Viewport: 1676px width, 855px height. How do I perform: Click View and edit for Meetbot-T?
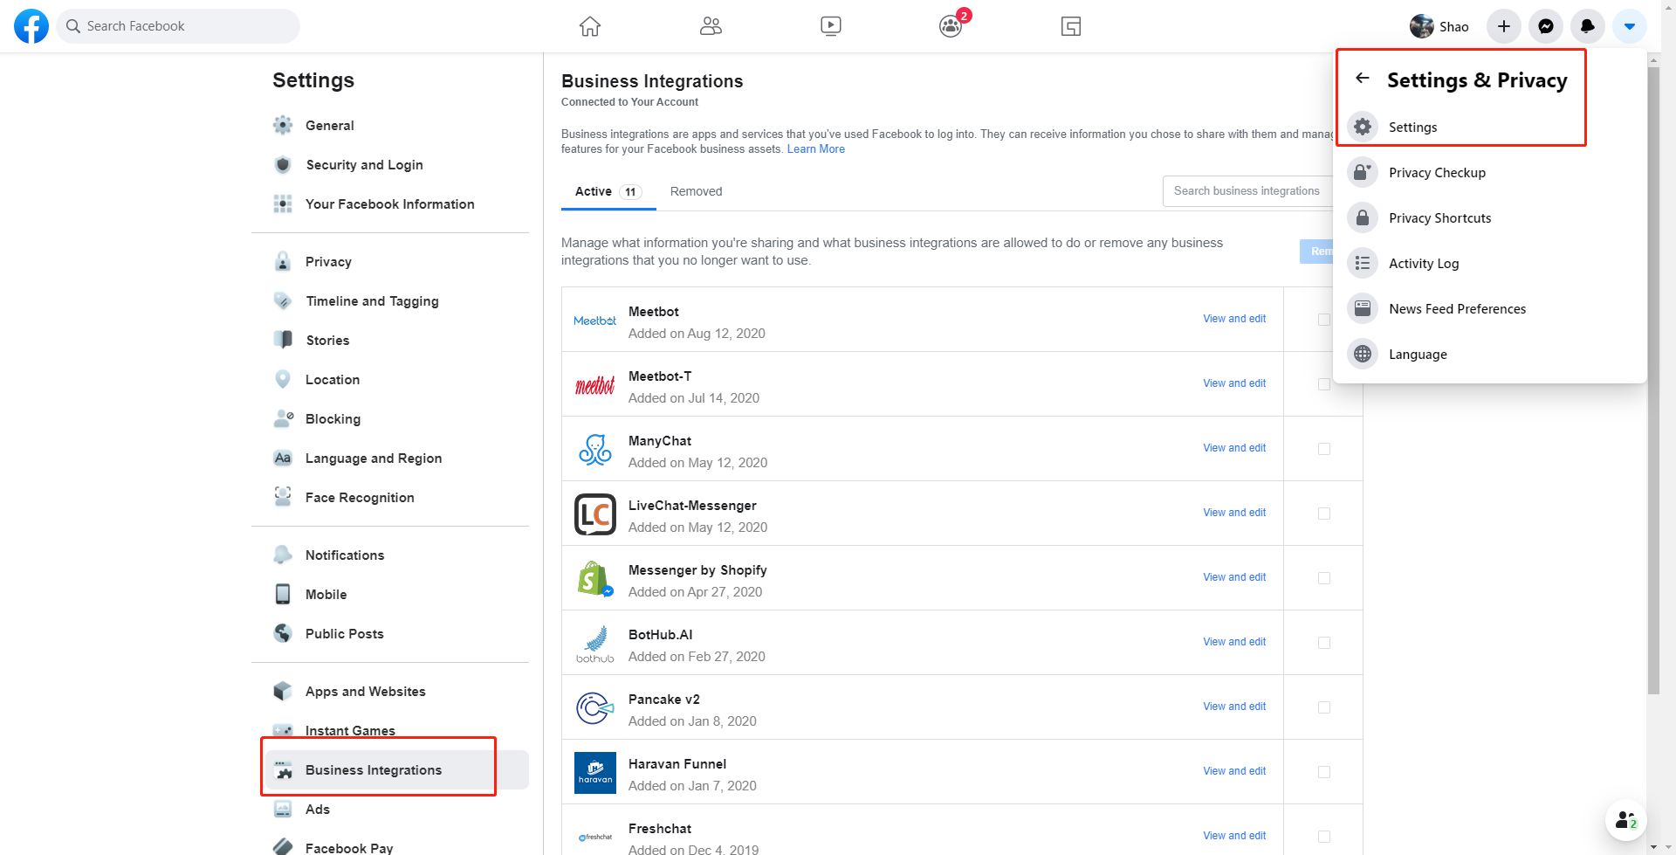[1234, 383]
